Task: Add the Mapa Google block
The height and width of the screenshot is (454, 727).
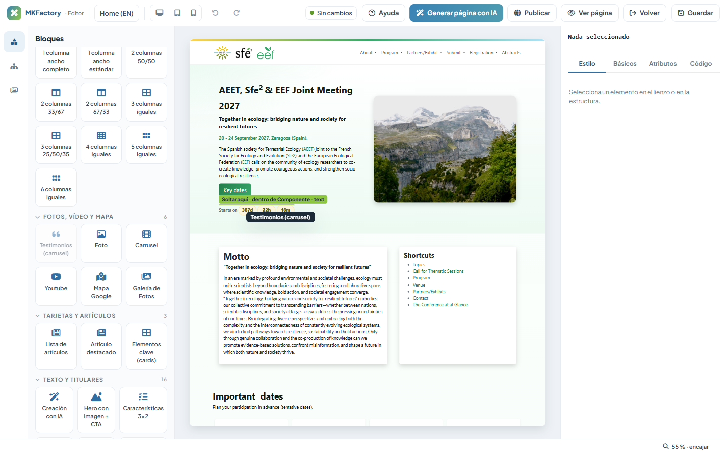Action: [101, 286]
